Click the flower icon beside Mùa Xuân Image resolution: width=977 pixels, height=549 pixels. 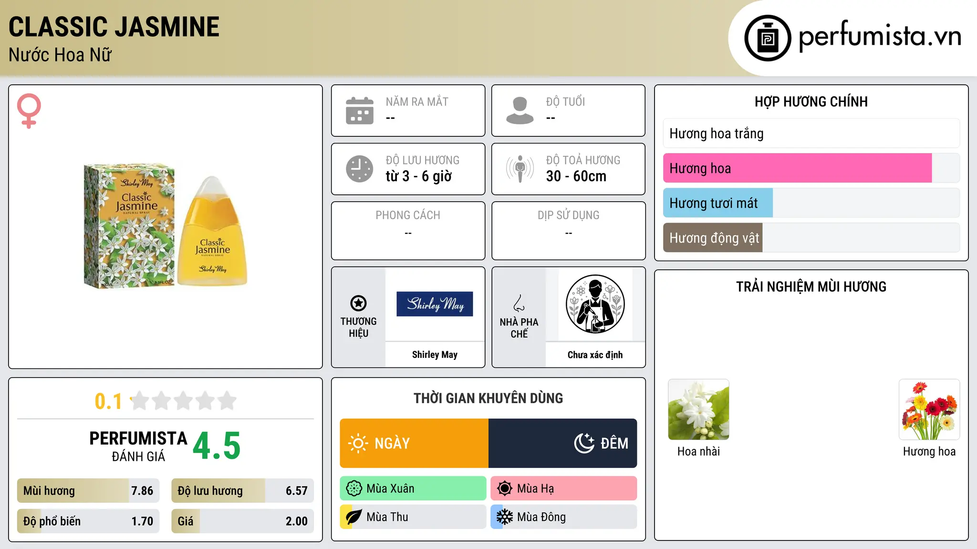[x=354, y=488]
